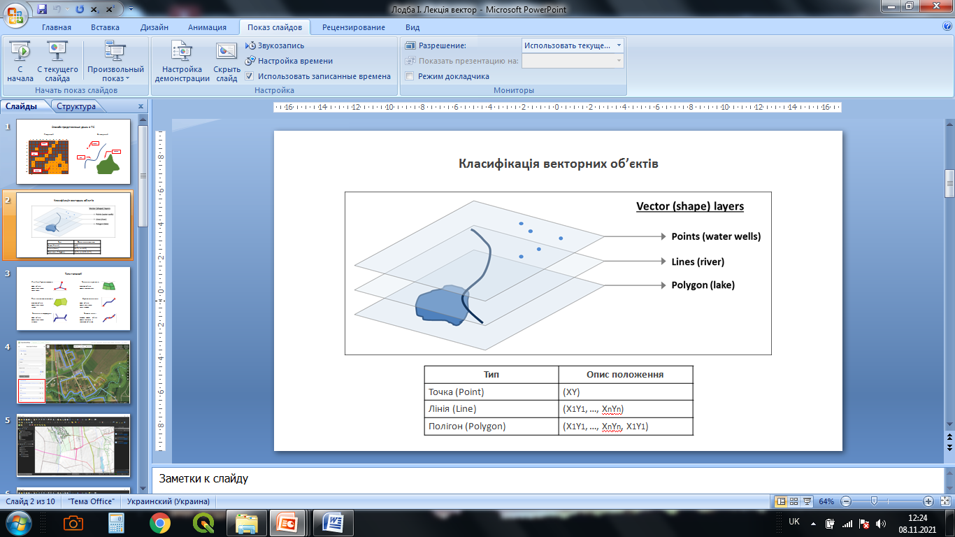Screen dimensions: 955x537
Task: Switch to the Дизайн tab
Action: pos(154,27)
